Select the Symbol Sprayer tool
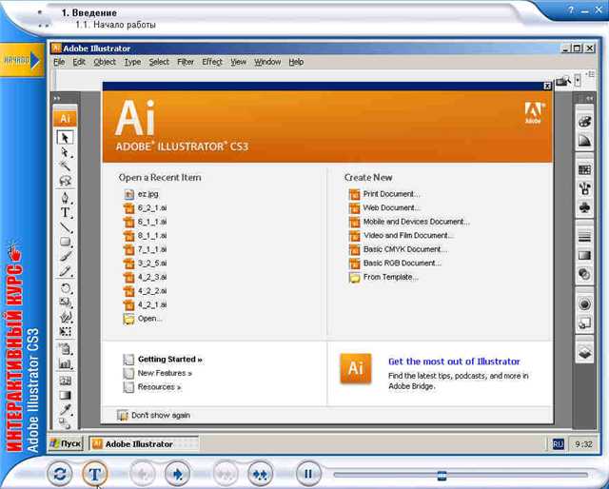This screenshot has width=609, height=489. click(x=65, y=349)
